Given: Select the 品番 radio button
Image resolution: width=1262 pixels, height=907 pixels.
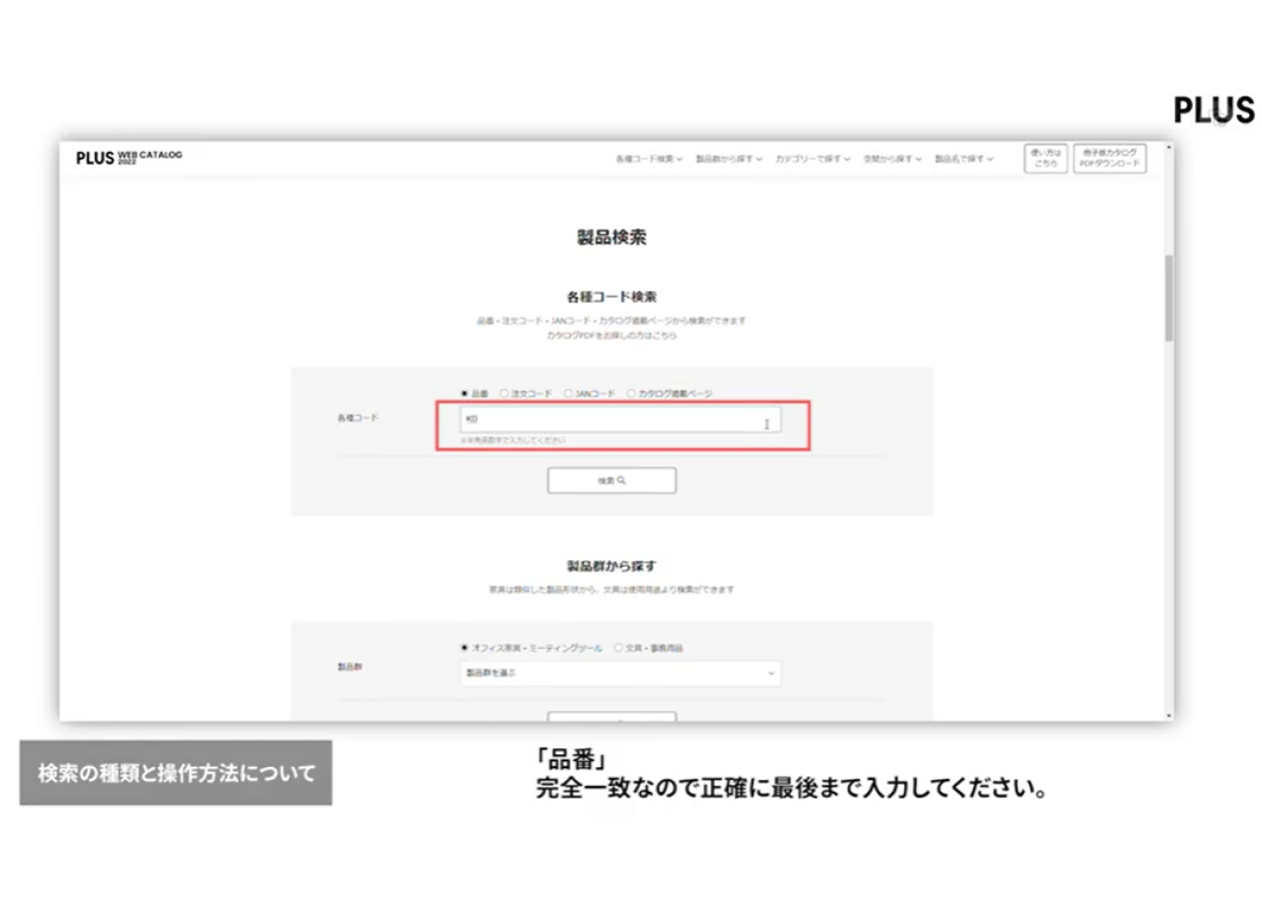Looking at the screenshot, I should 464,393.
